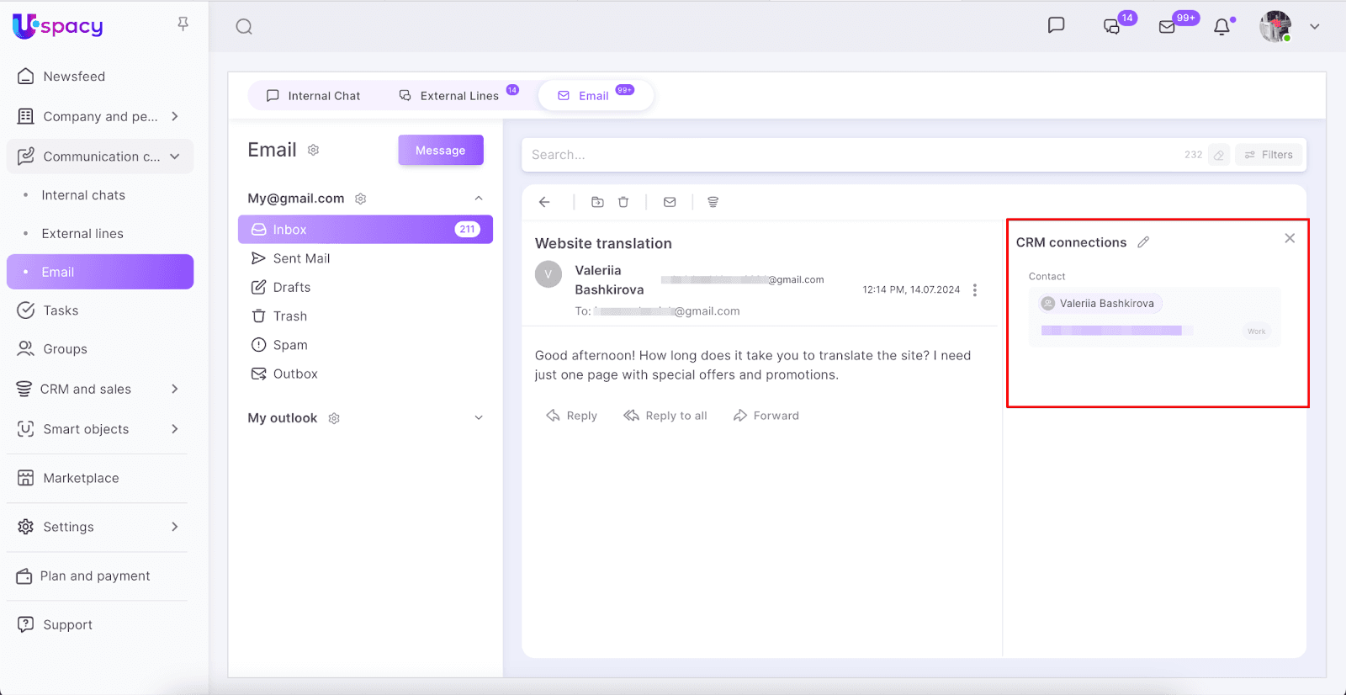Collapse the My@gmail.com account folders
The height and width of the screenshot is (695, 1346).
tap(479, 199)
